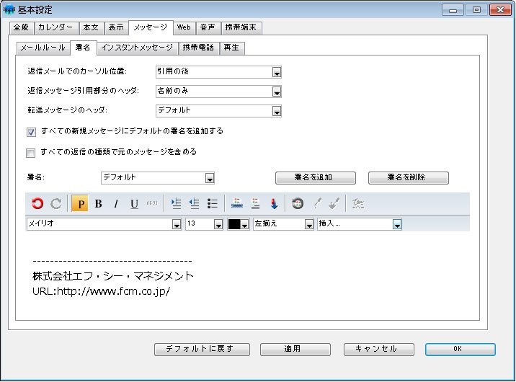Click the quotation marks icon
Image resolution: width=516 pixels, height=382 pixels.
click(x=152, y=203)
